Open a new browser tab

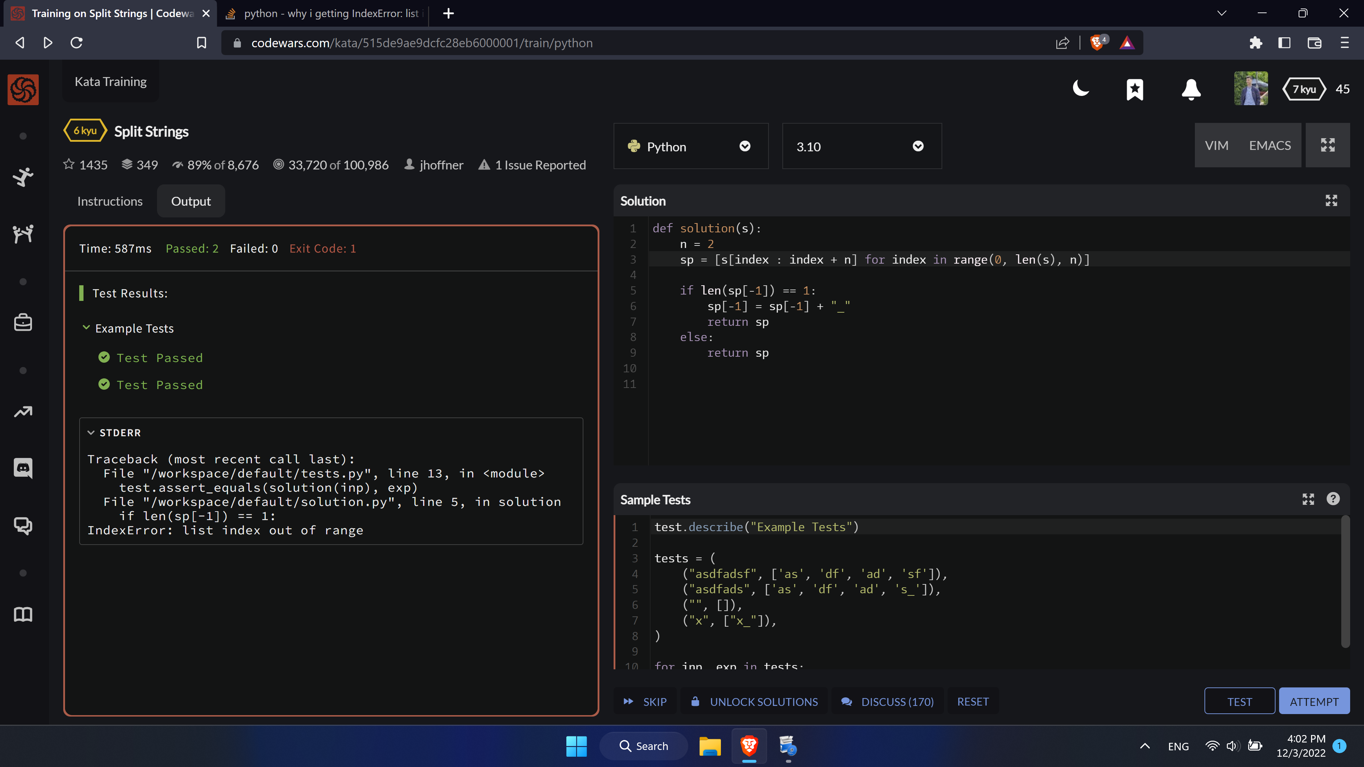coord(448,13)
